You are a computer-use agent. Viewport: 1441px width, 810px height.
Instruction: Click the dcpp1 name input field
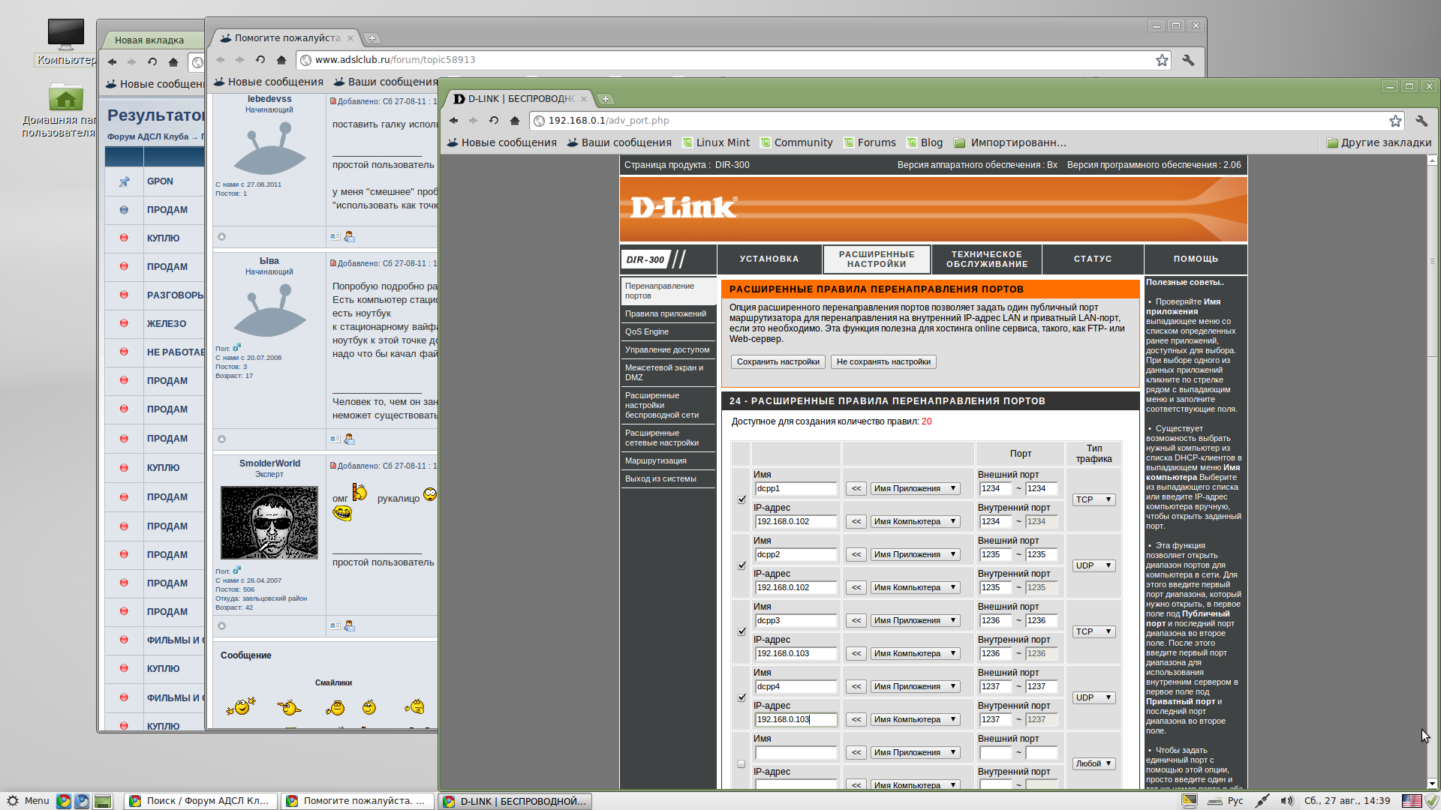pyautogui.click(x=796, y=489)
